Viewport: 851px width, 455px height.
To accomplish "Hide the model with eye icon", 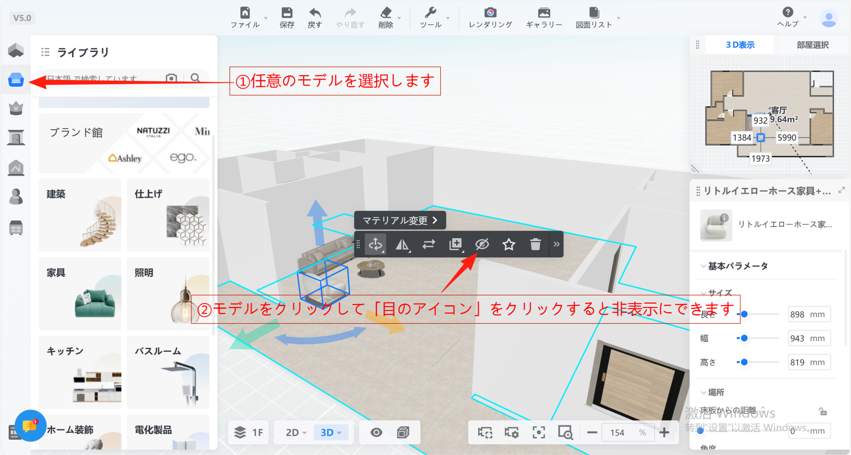I will pos(482,244).
